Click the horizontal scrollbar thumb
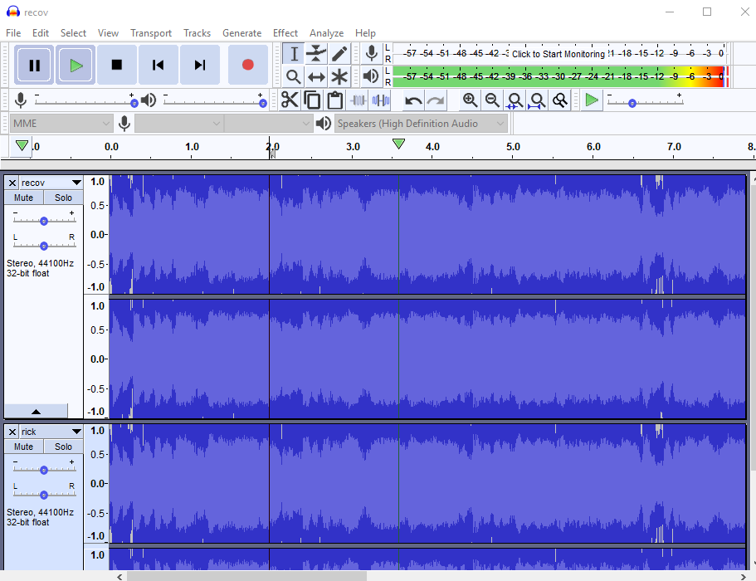The height and width of the screenshot is (581, 756). [x=246, y=576]
